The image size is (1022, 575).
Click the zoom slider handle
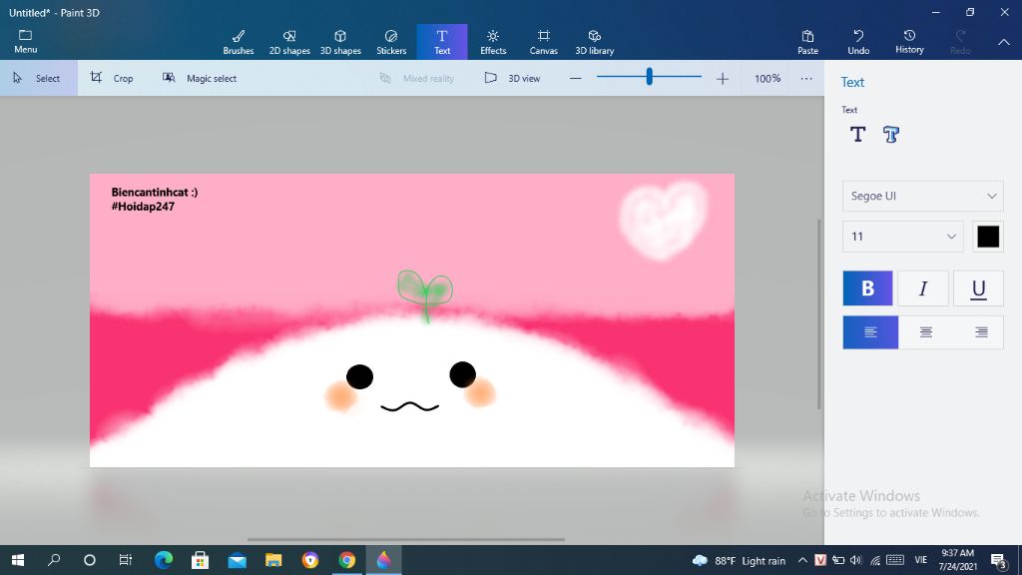pyautogui.click(x=649, y=77)
